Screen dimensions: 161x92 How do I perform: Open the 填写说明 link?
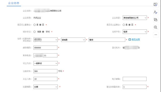click(136, 39)
